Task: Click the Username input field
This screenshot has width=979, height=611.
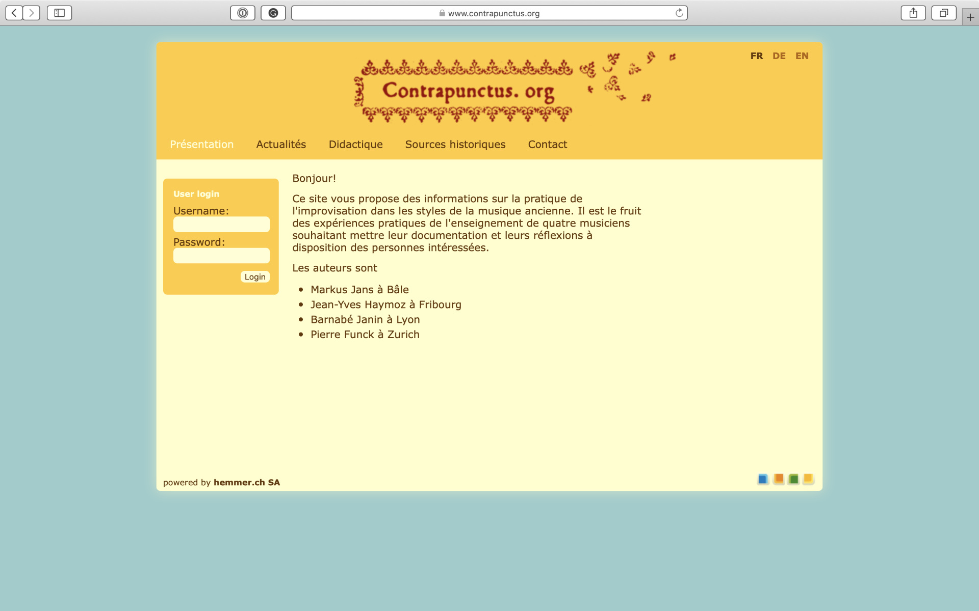Action: pos(221,225)
